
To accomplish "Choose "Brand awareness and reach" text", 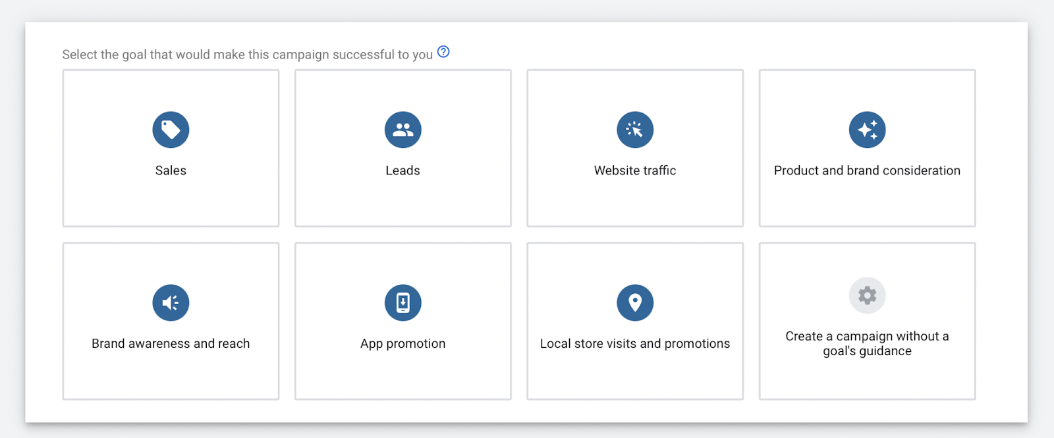I will tap(171, 343).
